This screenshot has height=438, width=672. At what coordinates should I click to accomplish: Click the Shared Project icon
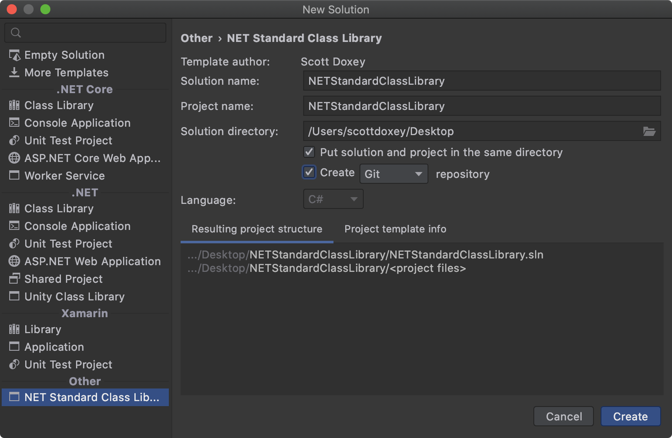click(x=14, y=278)
